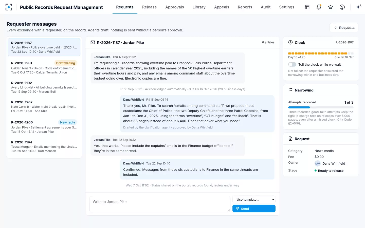Click the Clock panel clock icon

290,43
